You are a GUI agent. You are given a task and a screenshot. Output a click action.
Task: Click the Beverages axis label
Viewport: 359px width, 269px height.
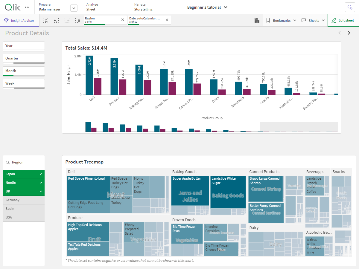[x=238, y=102]
